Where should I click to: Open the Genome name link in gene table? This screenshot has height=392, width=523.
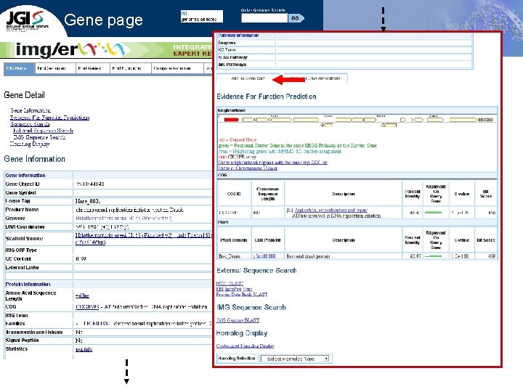click(x=124, y=219)
